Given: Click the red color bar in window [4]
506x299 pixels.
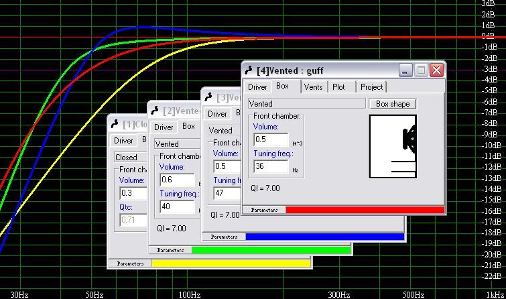Looking at the screenshot, I should point(365,210).
